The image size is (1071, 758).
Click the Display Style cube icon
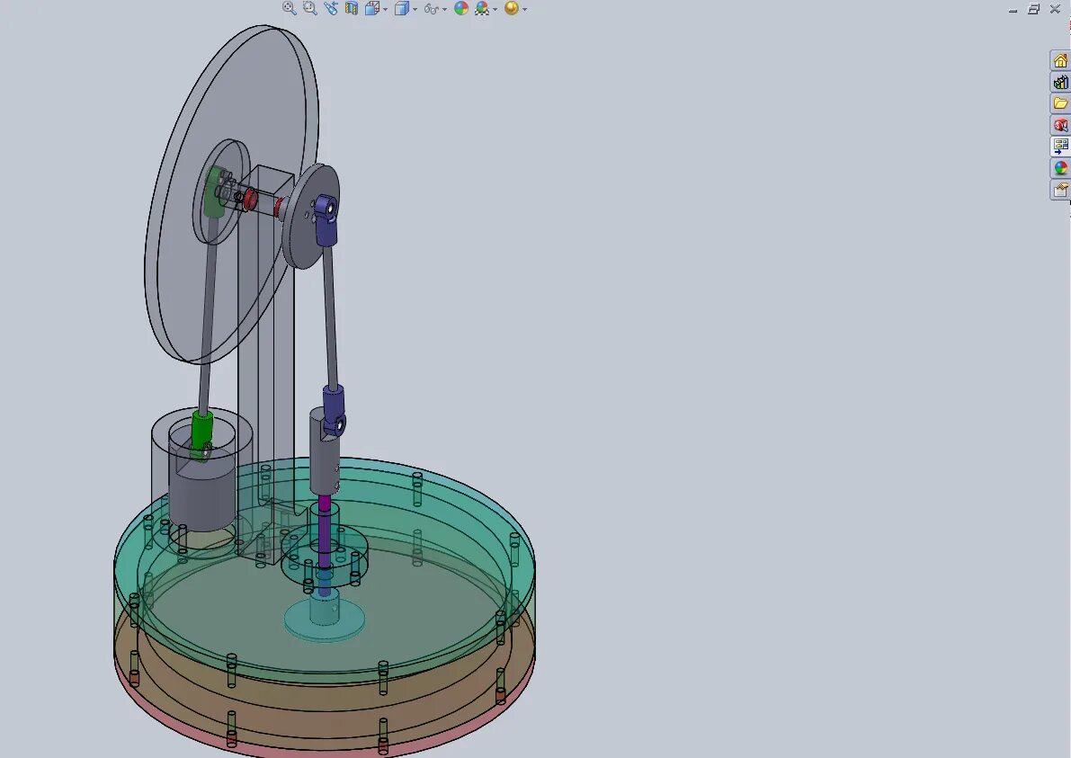[x=402, y=8]
